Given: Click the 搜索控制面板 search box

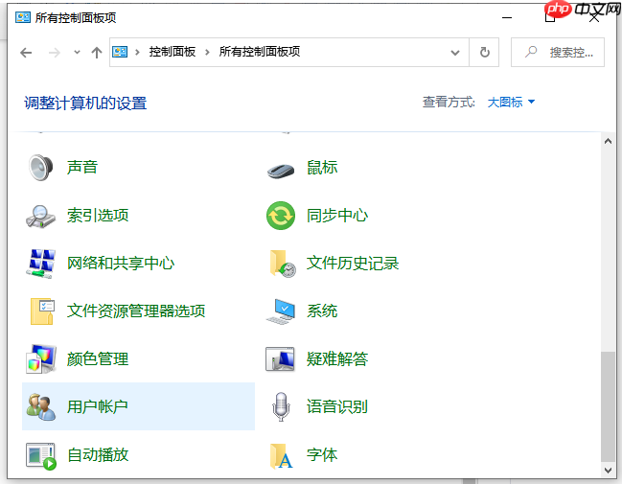Looking at the screenshot, I should click(x=558, y=52).
